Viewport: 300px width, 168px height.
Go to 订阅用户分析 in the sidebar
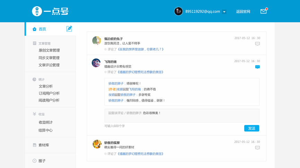(49, 93)
